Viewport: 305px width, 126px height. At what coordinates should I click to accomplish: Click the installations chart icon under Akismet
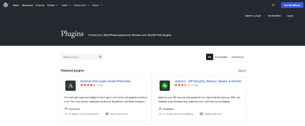(66, 114)
